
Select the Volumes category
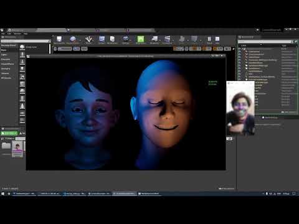(x=9, y=73)
